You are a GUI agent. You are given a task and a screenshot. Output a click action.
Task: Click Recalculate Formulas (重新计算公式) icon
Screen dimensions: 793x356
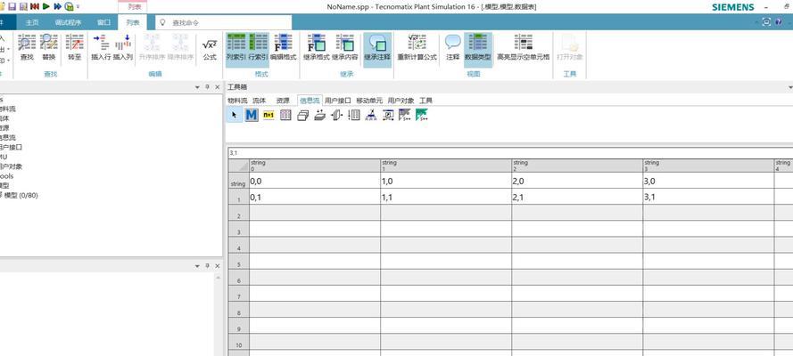click(417, 47)
